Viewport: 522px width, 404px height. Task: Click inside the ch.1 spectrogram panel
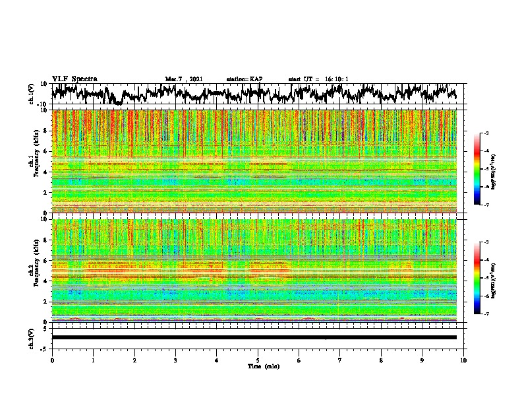tap(254, 161)
